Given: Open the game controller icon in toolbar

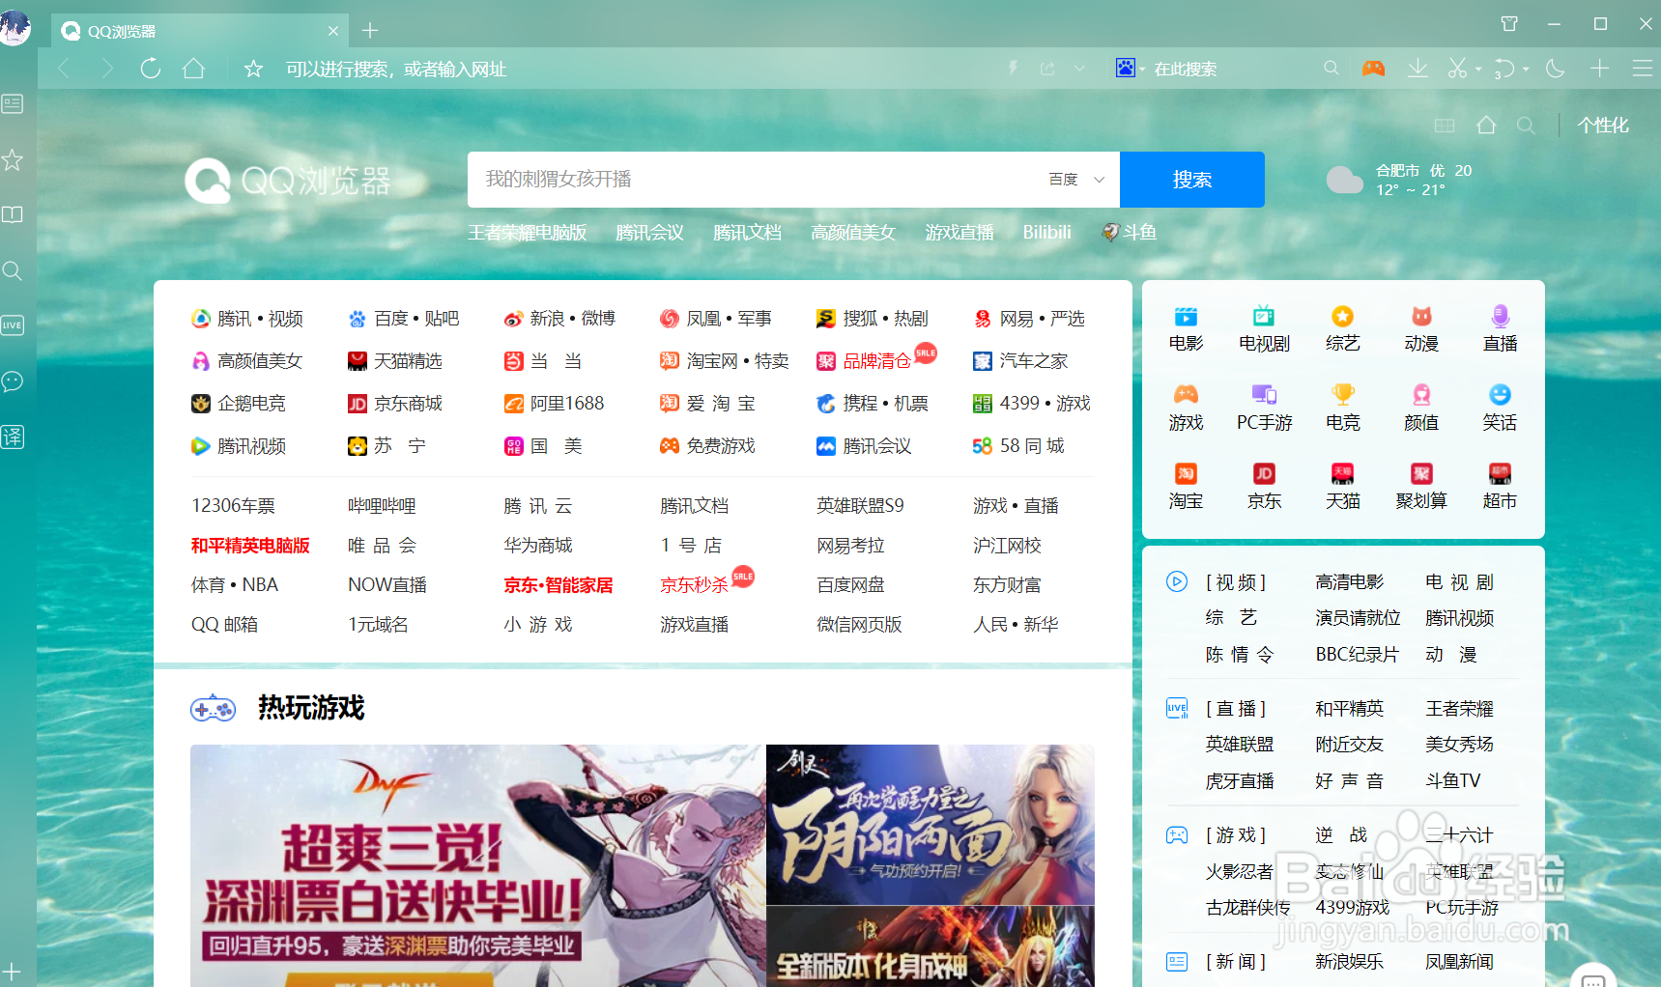Looking at the screenshot, I should click(x=1373, y=69).
